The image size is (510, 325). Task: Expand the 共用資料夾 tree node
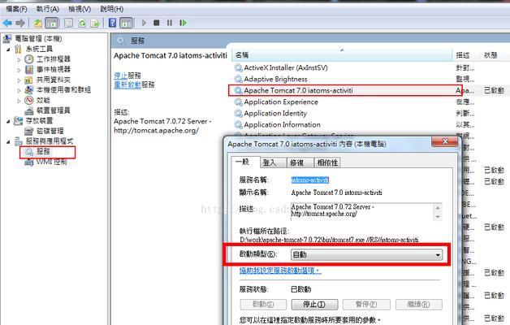click(19, 80)
